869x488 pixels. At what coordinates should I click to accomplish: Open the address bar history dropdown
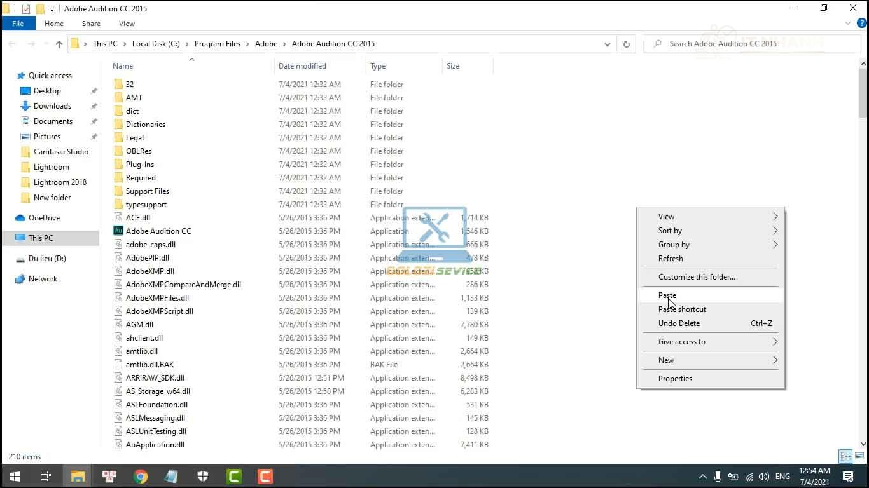[608, 44]
